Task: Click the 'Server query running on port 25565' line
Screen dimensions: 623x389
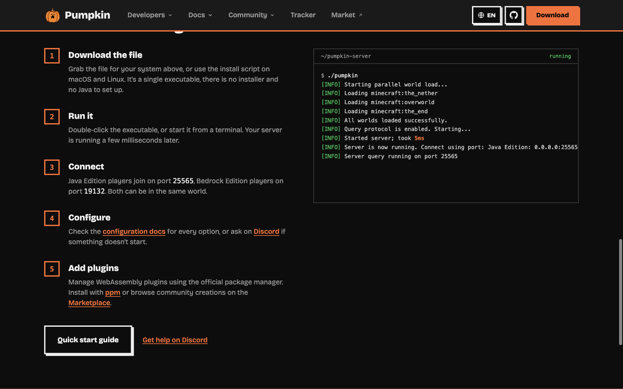Action: pos(389,156)
